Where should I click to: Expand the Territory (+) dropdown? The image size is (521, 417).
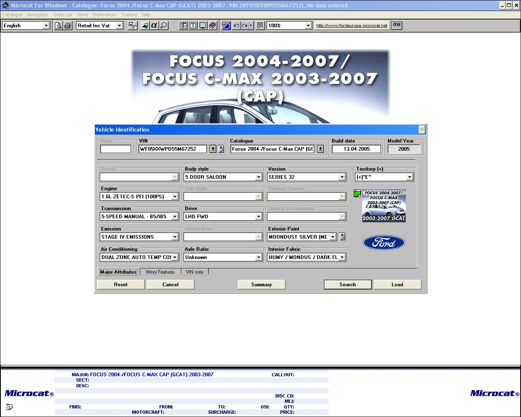coord(409,177)
